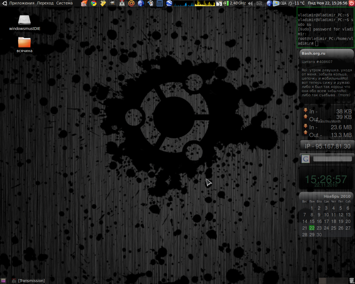Screen dimensions: 355x284
Task: Click the red power shutdown button
Action: click(352, 3)
